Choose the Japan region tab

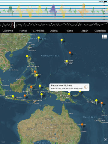pyautogui.click(x=85, y=31)
